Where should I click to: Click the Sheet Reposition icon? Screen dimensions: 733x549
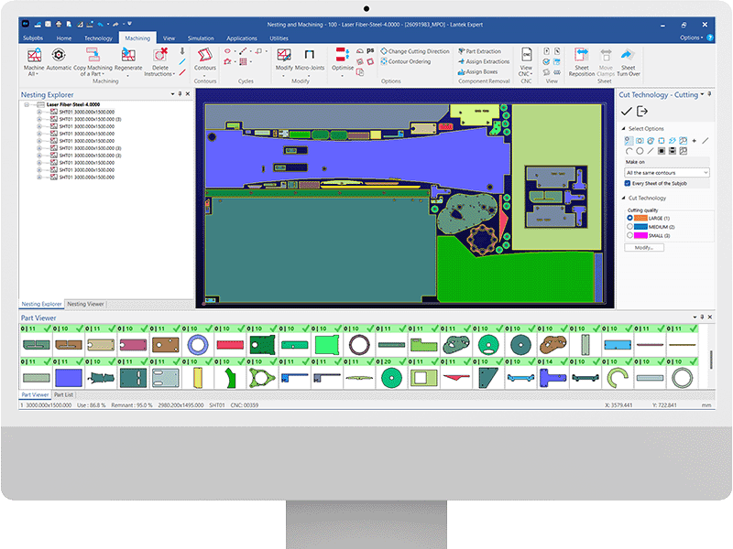click(x=581, y=57)
